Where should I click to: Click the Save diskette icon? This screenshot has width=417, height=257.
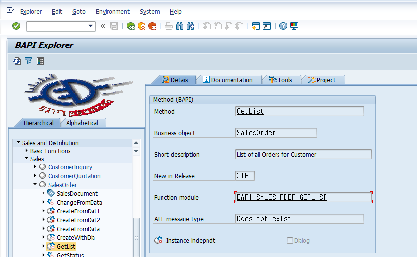pos(114,26)
